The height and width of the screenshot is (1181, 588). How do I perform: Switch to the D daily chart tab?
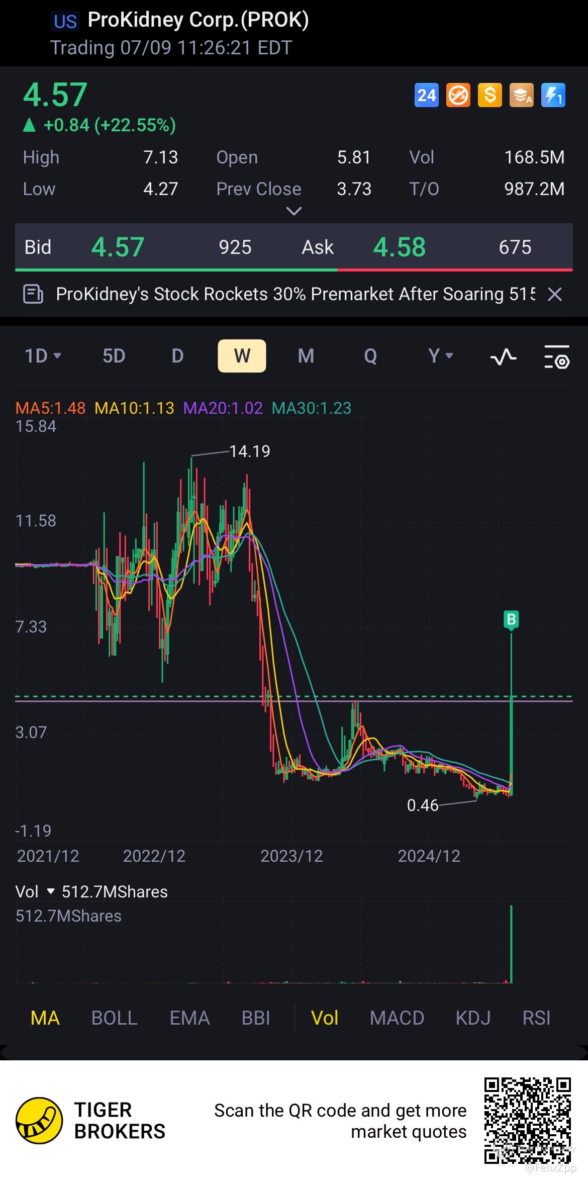pyautogui.click(x=177, y=356)
